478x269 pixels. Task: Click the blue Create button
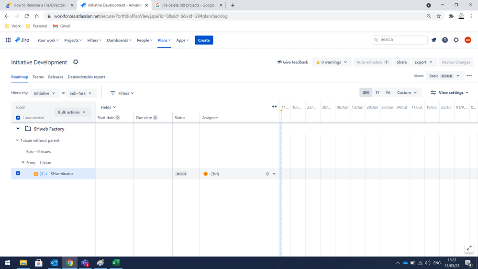click(204, 40)
